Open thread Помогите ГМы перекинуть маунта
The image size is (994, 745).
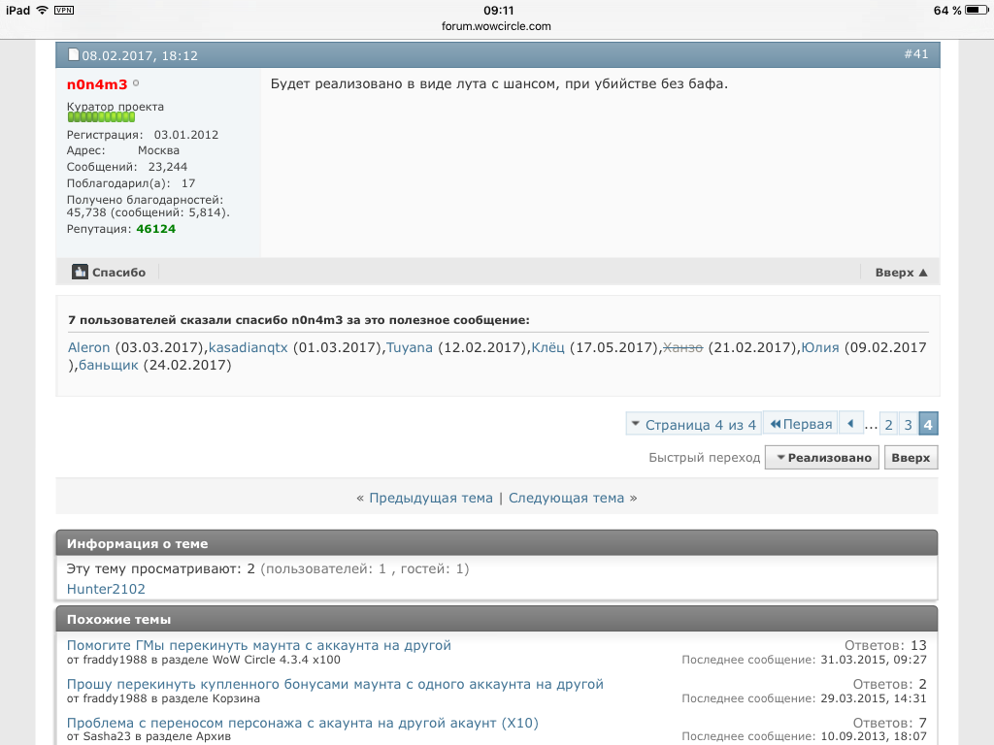[x=258, y=645]
